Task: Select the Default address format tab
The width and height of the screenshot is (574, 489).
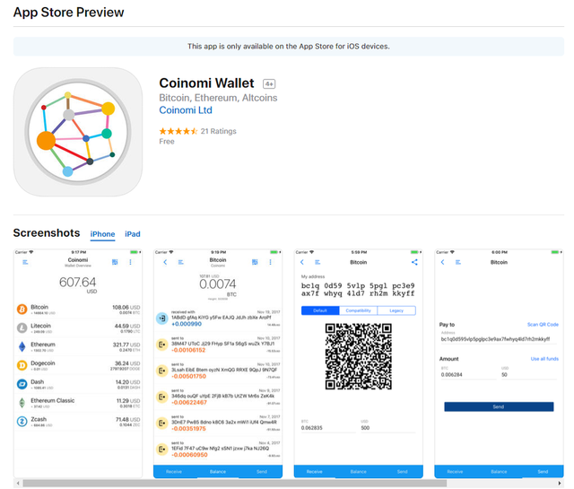Action: coord(320,310)
